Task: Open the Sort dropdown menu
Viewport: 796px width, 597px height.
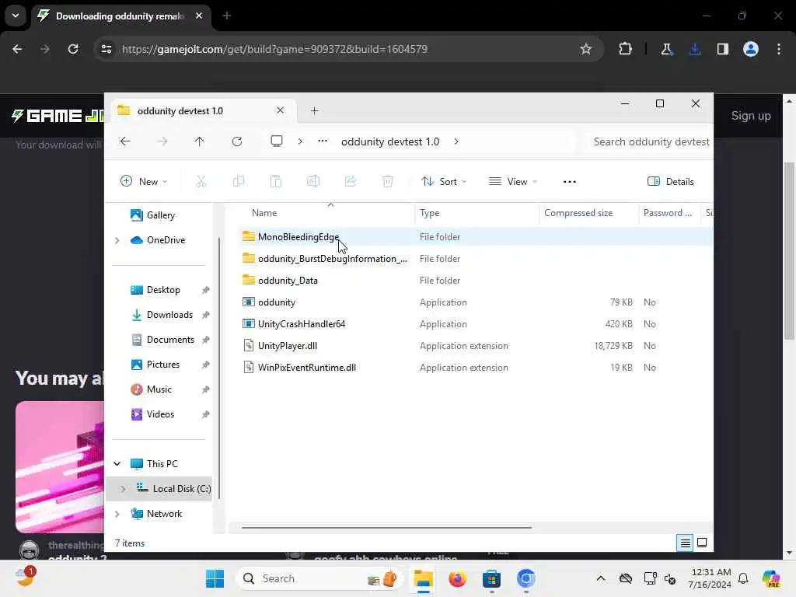Action: (x=444, y=181)
